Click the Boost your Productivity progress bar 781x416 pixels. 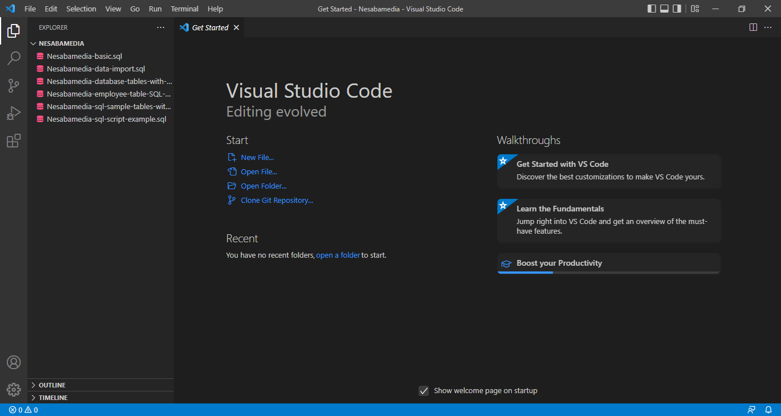click(608, 273)
